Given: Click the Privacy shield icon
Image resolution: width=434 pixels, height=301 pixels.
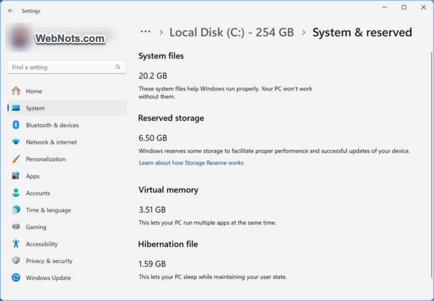Looking at the screenshot, I should [16, 261].
